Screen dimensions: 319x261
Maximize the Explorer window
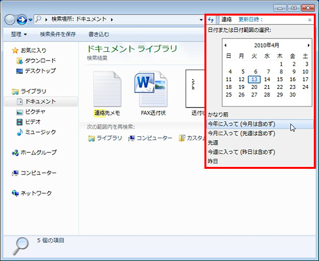click(294, 8)
